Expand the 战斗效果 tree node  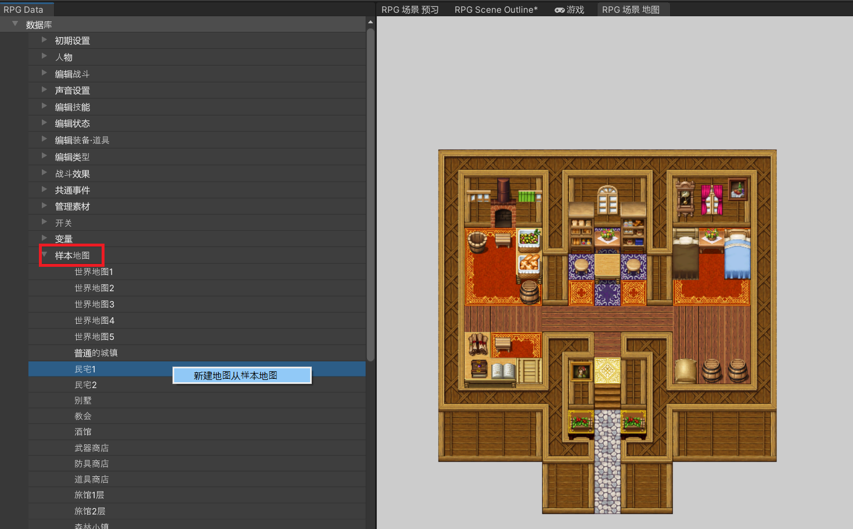(x=44, y=173)
